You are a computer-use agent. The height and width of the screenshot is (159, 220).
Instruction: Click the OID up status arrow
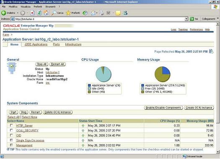coord(83,136)
